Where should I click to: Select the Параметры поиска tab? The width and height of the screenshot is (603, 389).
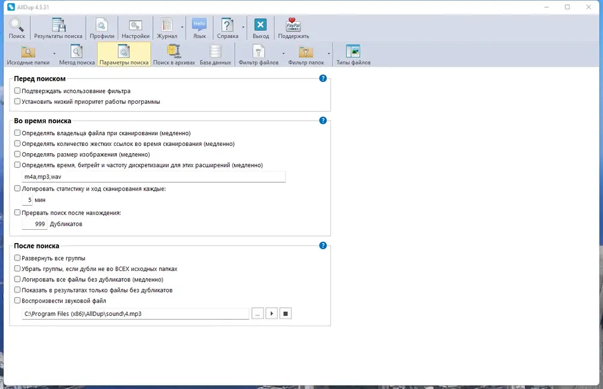[x=124, y=55]
